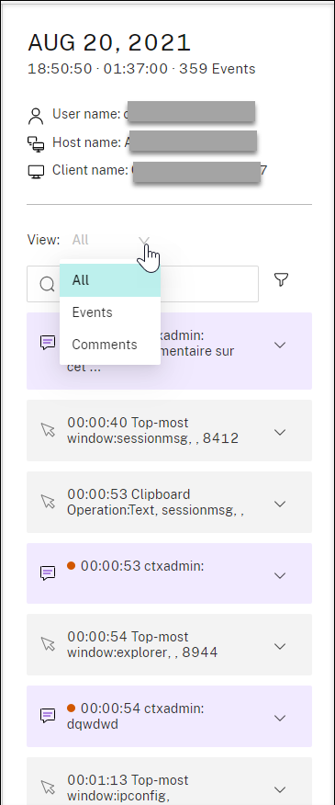The image size is (335, 805).
Task: Click the search magnifier icon
Action: pyautogui.click(x=47, y=284)
